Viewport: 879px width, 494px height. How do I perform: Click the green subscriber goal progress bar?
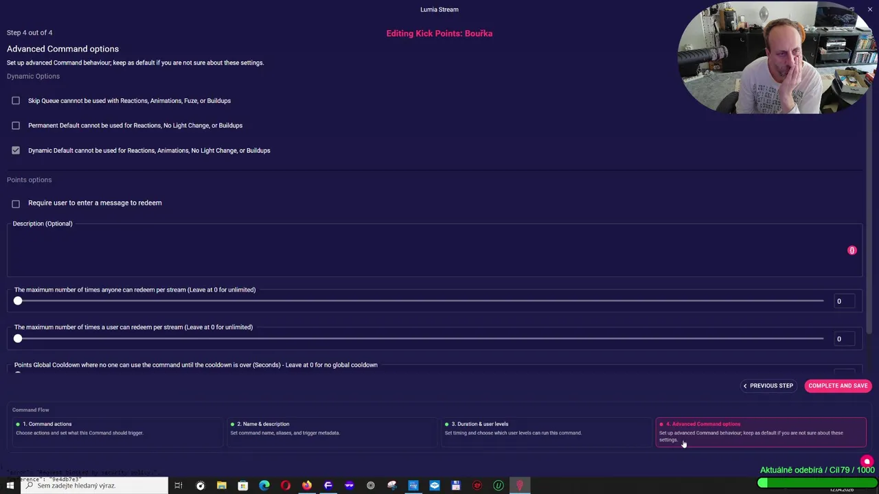coord(816,483)
